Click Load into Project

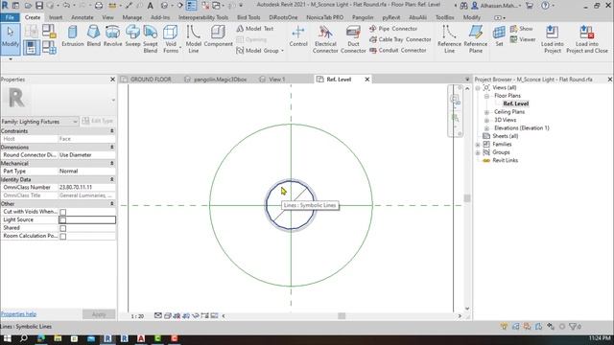(553, 39)
